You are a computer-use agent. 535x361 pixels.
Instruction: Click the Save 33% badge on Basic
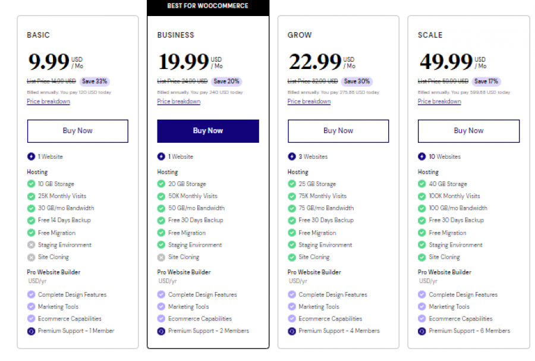(95, 81)
